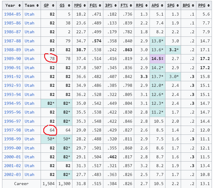The height and width of the screenshot is (188, 214).
Task: Click the GP column sort arrows
Action: coord(53,6)
